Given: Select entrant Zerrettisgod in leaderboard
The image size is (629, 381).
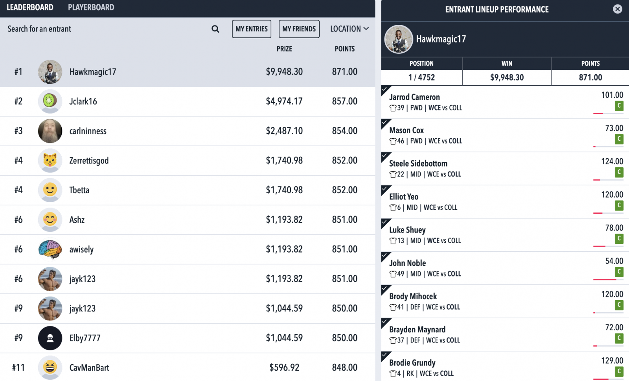Looking at the screenshot, I should tap(188, 161).
